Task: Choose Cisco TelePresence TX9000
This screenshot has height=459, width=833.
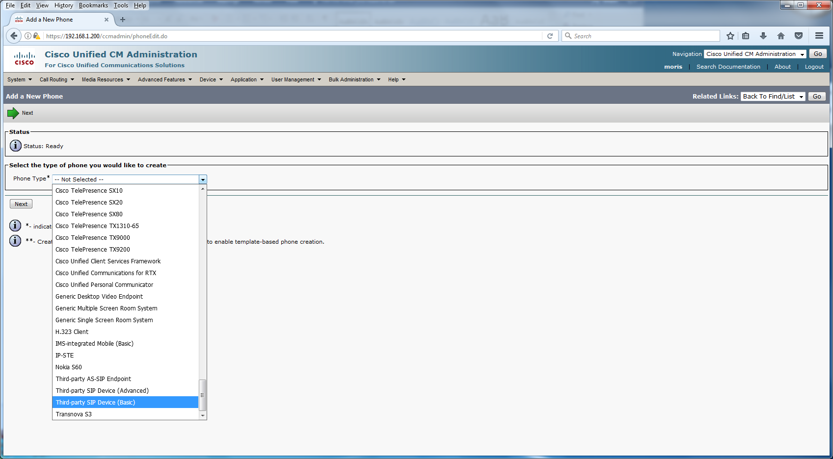Action: click(x=125, y=237)
